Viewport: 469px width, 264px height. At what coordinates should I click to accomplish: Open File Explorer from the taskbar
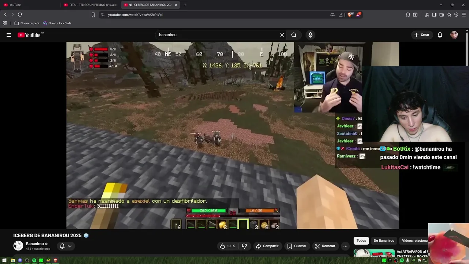[x=13, y=260]
